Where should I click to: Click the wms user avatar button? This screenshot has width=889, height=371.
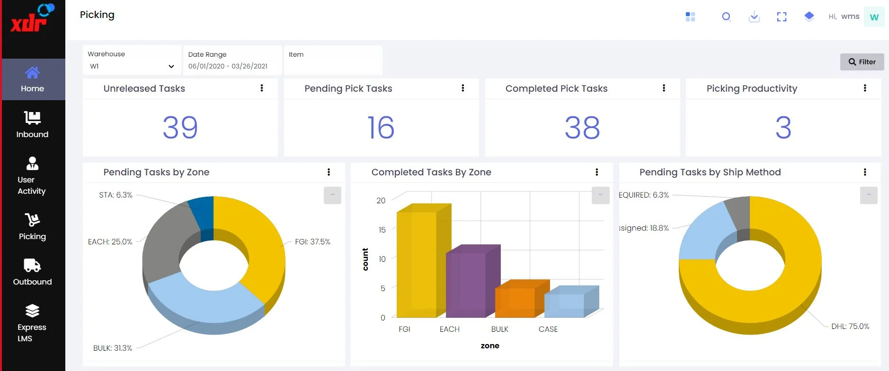tap(874, 17)
